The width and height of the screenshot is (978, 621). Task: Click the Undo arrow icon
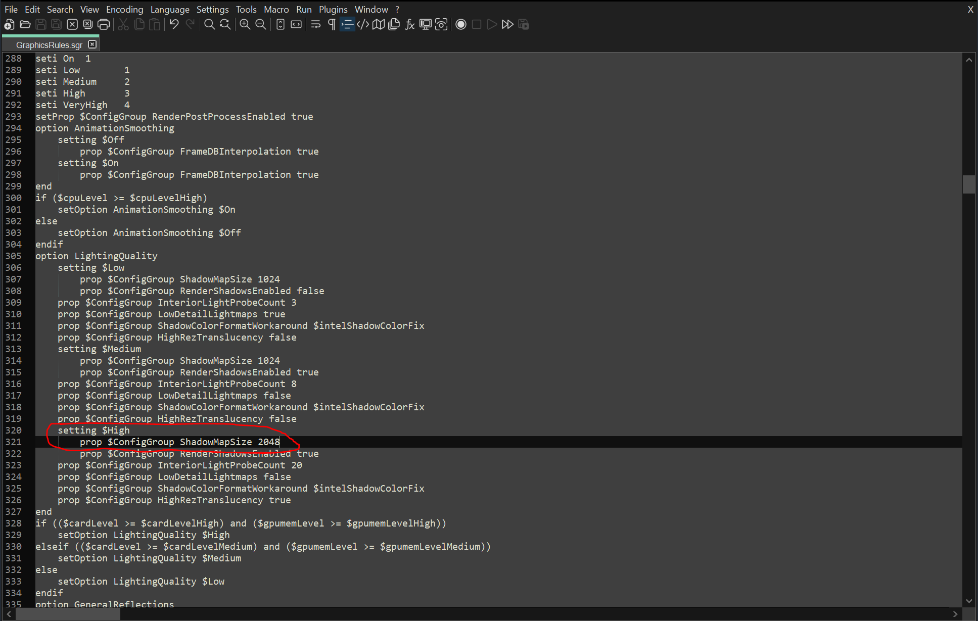pyautogui.click(x=174, y=24)
